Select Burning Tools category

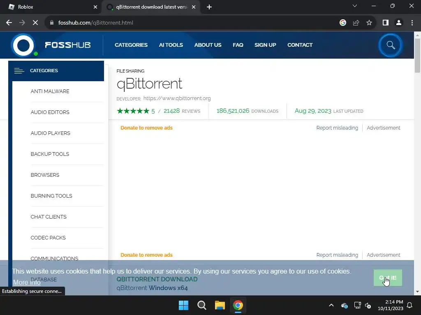pos(51,196)
